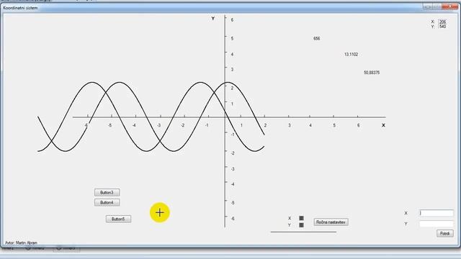The image size is (461, 259).
Task: Click the Avtor: Martin Abram label
Action: 21,243
